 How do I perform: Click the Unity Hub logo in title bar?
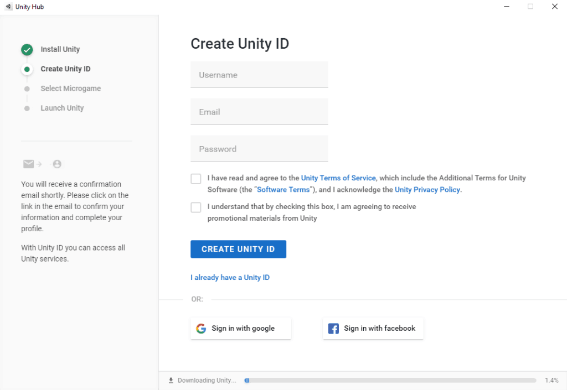pos(8,7)
